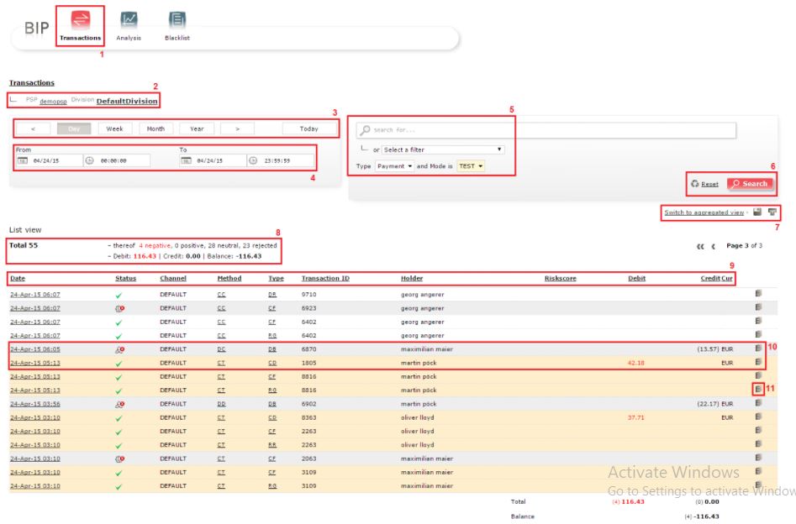Sort the list by Channel column
The width and height of the screenshot is (796, 524).
coord(173,278)
